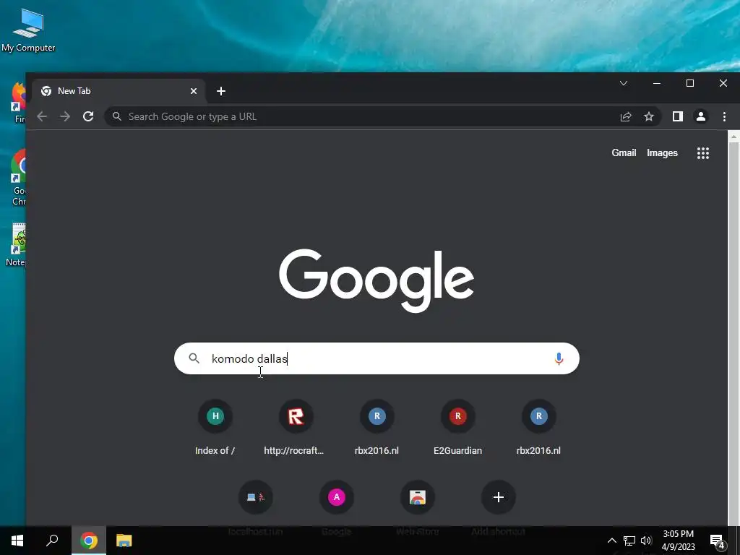Maximize the Chrome window
740x555 pixels.
[690, 84]
